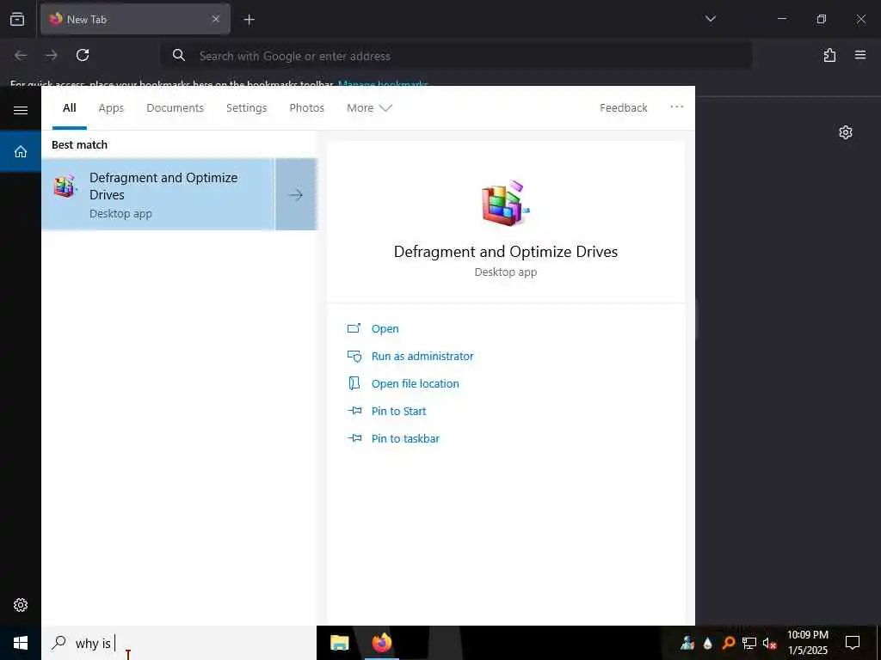The image size is (881, 660).
Task: Click Open in the preview pane
Action: pyautogui.click(x=385, y=329)
